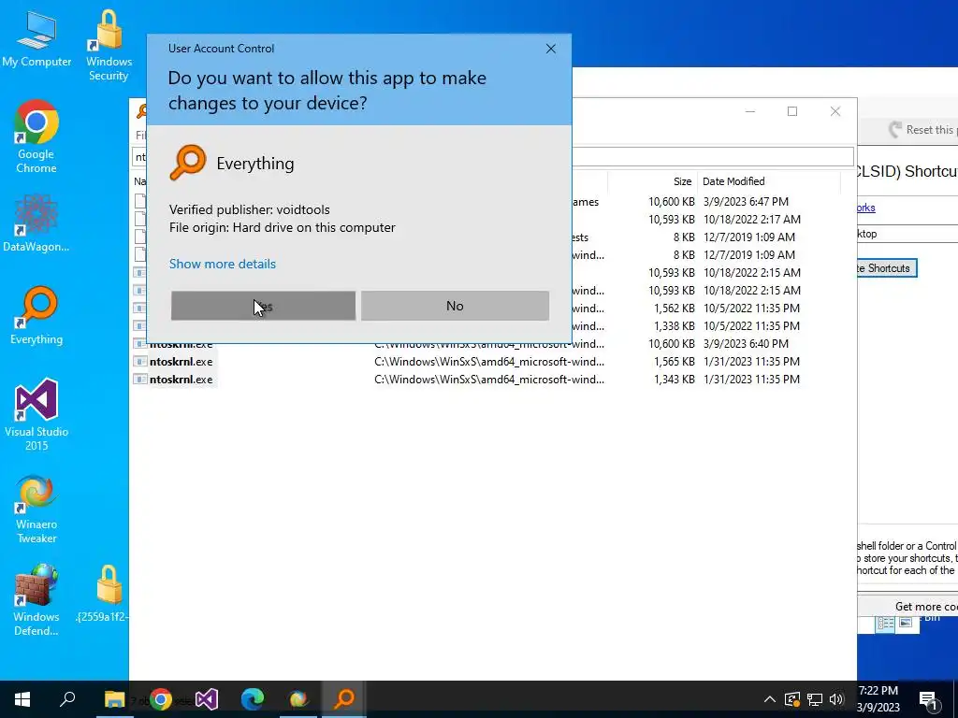The width and height of the screenshot is (958, 718).
Task: Maximize the Everything window
Action: click(792, 111)
